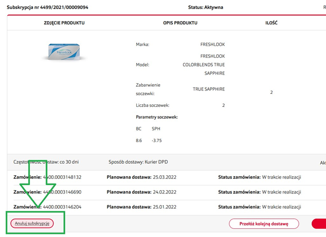Click the BC value 8.6
The width and height of the screenshot is (326, 237).
coord(139,141)
